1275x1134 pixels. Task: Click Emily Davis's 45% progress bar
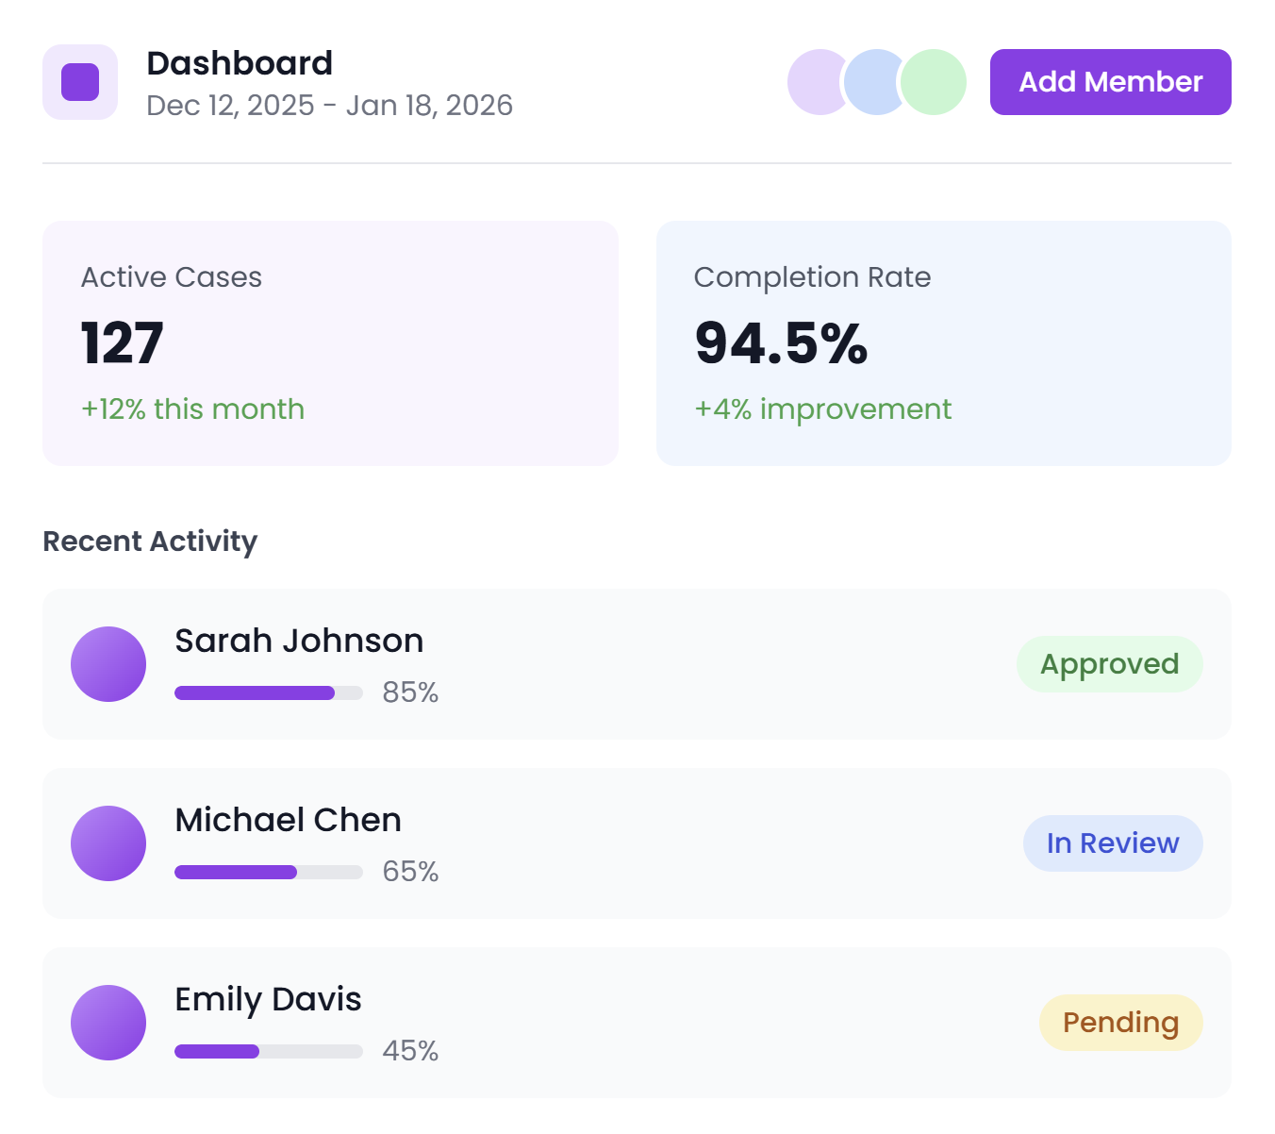[269, 1052]
